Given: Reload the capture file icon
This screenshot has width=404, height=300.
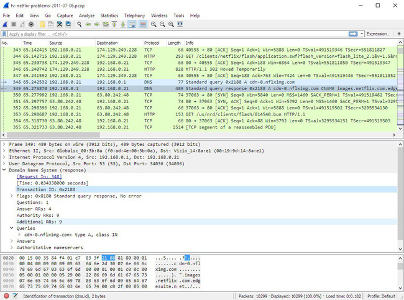Looking at the screenshot, I should click(68, 24).
